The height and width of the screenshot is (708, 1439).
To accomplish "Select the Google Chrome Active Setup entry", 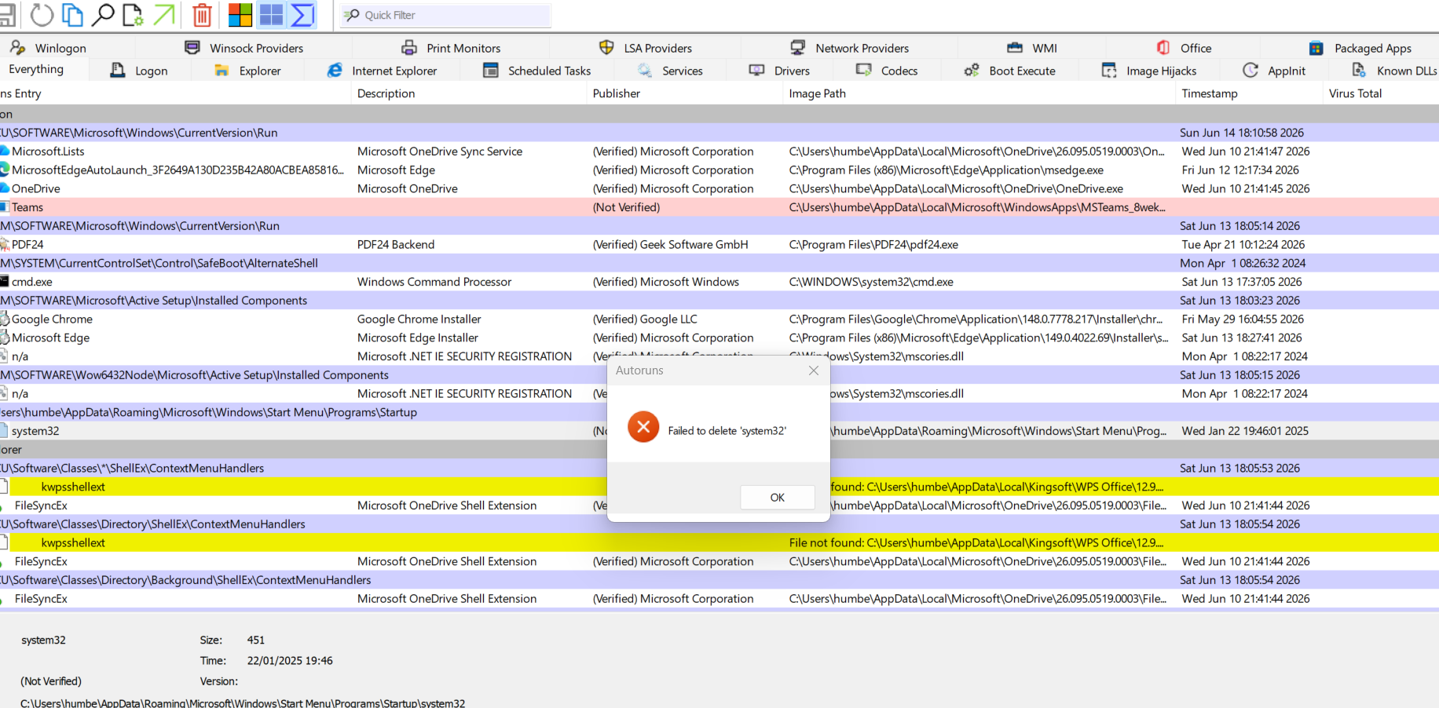I will pos(719,319).
